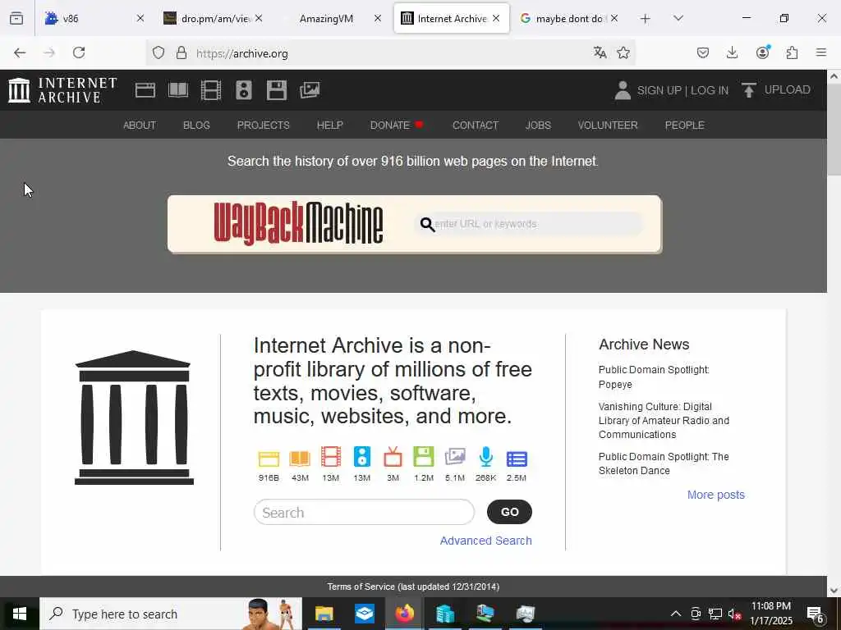Click the Wayback Machine search magnifier icon

tap(427, 225)
